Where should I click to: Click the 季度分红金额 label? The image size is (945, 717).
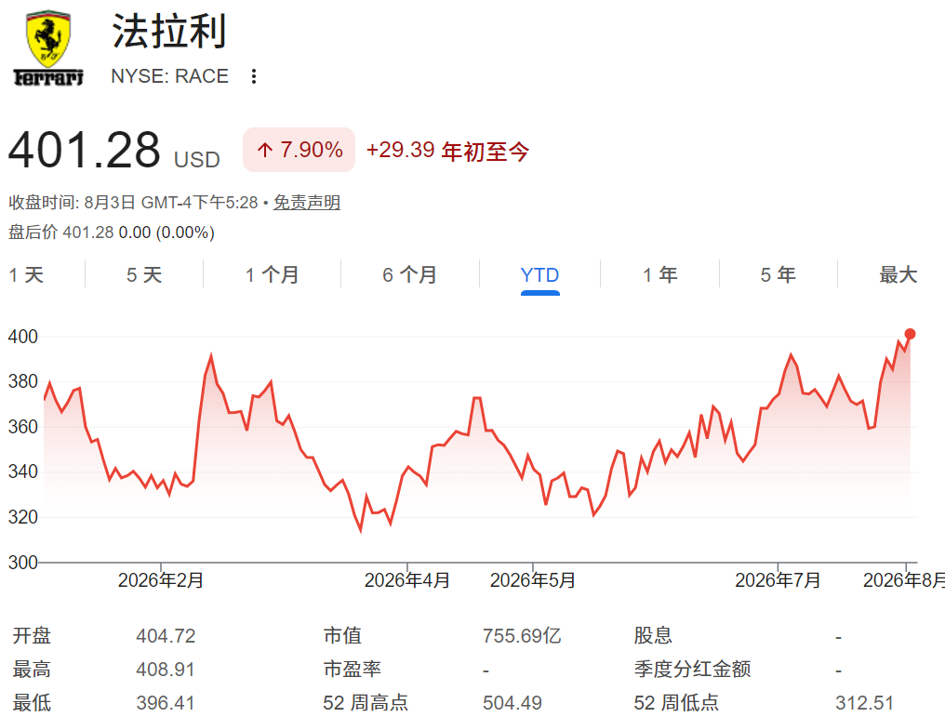(693, 669)
